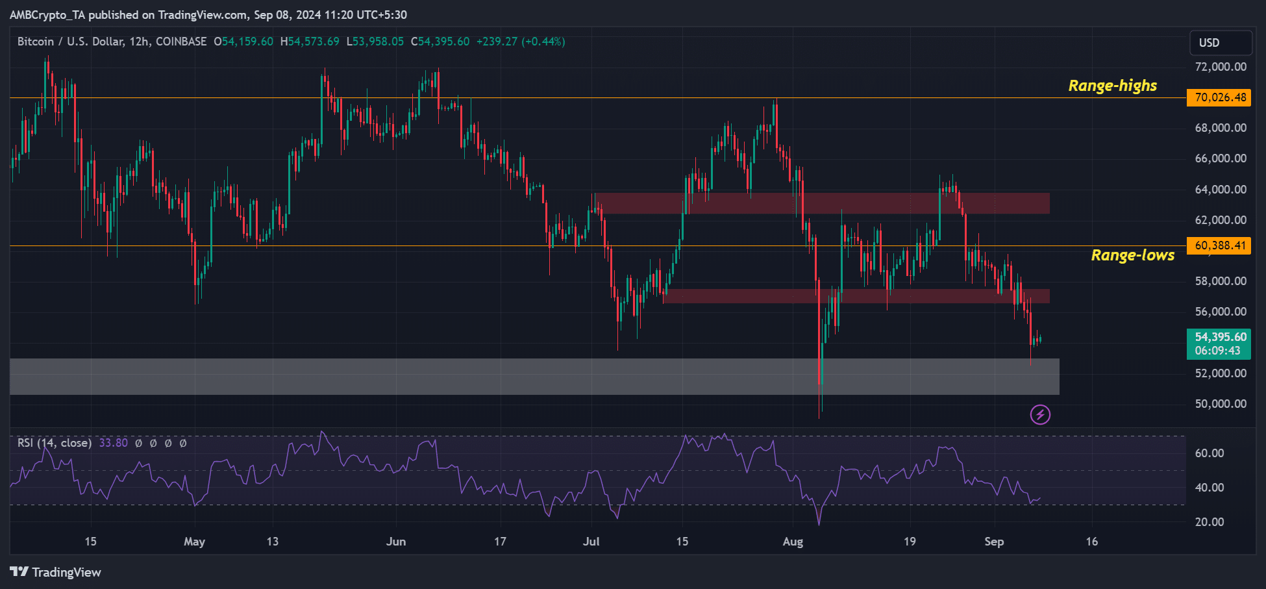This screenshot has height=589, width=1266.
Task: Click the high price H54,573.69
Action: click(x=310, y=42)
